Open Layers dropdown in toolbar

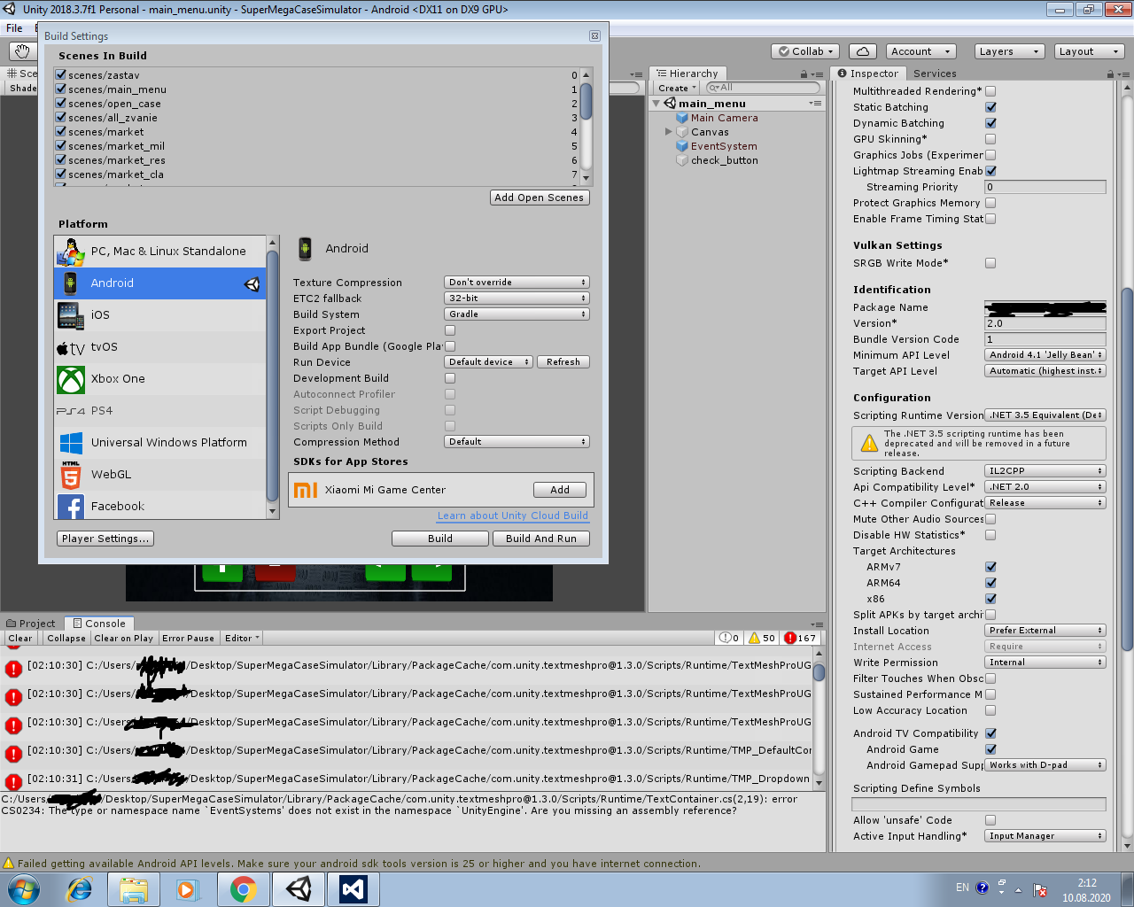click(1009, 51)
